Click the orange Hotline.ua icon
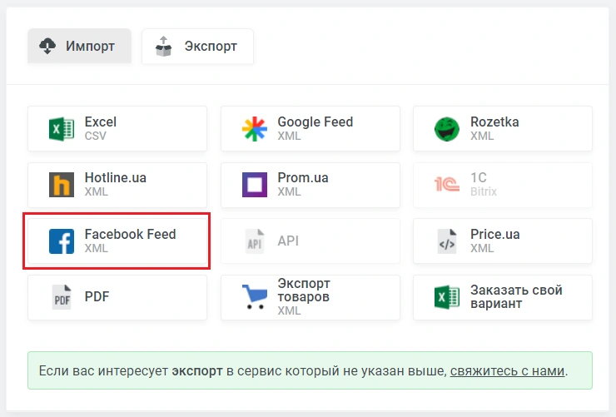Image resolution: width=616 pixels, height=417 pixels. [x=62, y=185]
